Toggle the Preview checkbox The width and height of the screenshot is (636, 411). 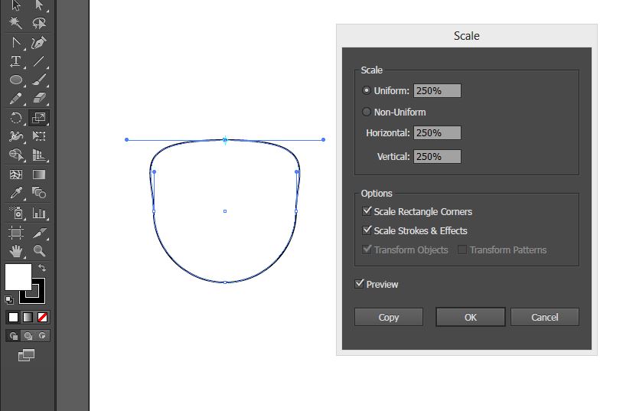click(x=360, y=284)
